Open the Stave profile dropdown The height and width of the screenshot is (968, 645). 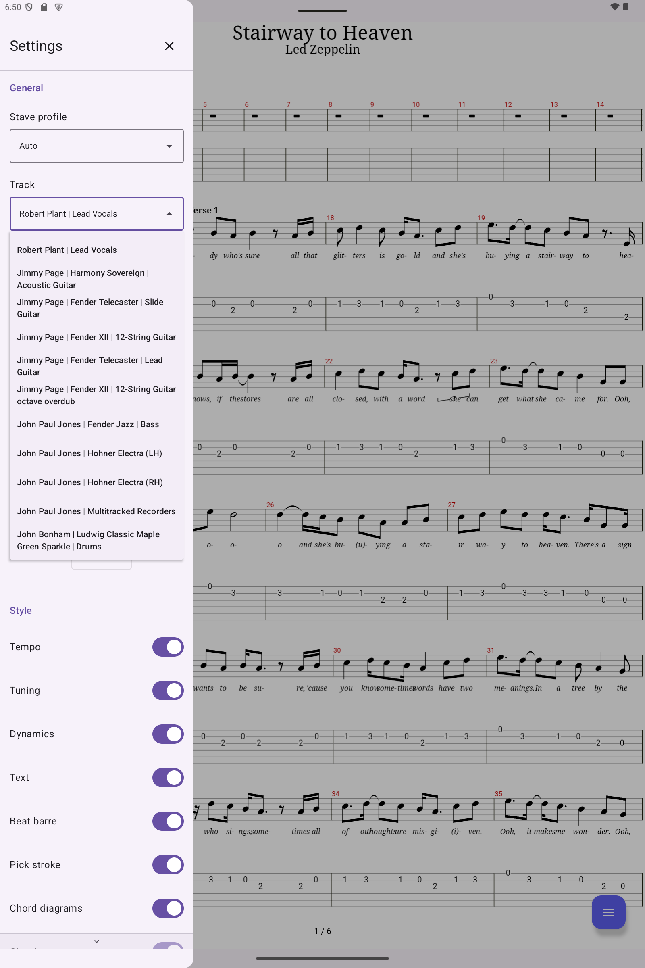(96, 146)
